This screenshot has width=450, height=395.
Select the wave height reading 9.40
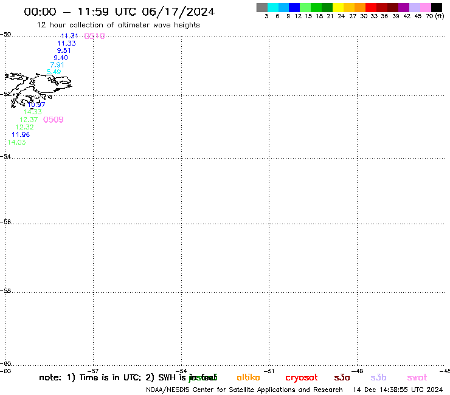pyautogui.click(x=61, y=58)
